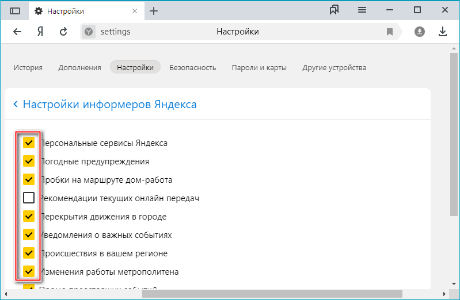The image size is (460, 300).
Task: Click the Настройки информеров Яндекса heading link
Action: point(110,104)
